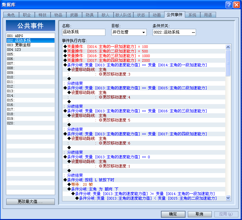This screenshot has height=220, width=242.
Task: Select the 物品 tab
Action: (58, 15)
